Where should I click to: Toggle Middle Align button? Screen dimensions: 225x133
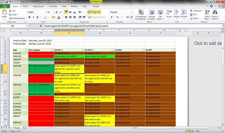(x=70, y=12)
